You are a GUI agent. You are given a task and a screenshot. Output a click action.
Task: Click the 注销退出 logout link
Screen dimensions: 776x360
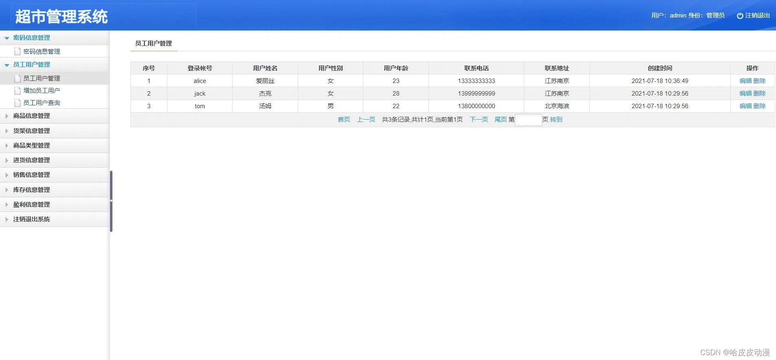[x=757, y=15]
